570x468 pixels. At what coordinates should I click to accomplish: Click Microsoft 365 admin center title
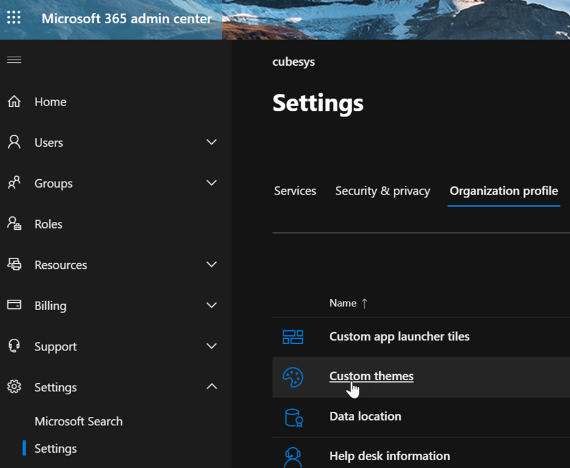(127, 18)
